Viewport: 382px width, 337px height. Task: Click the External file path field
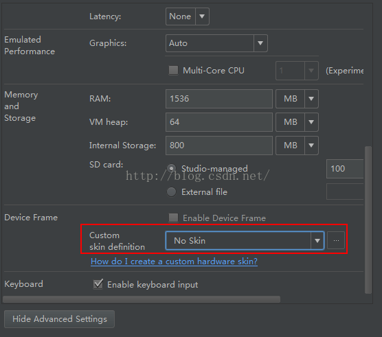pos(345,191)
